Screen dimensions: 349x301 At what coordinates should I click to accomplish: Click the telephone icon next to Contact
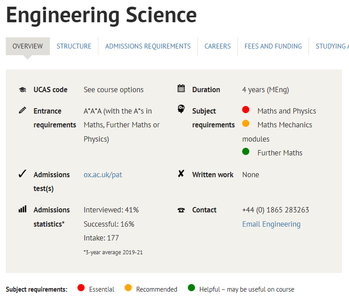[x=181, y=210]
